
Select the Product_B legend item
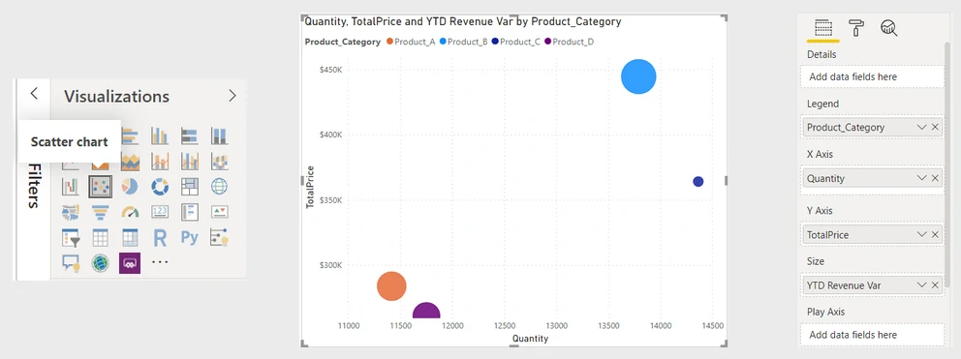[x=464, y=42]
